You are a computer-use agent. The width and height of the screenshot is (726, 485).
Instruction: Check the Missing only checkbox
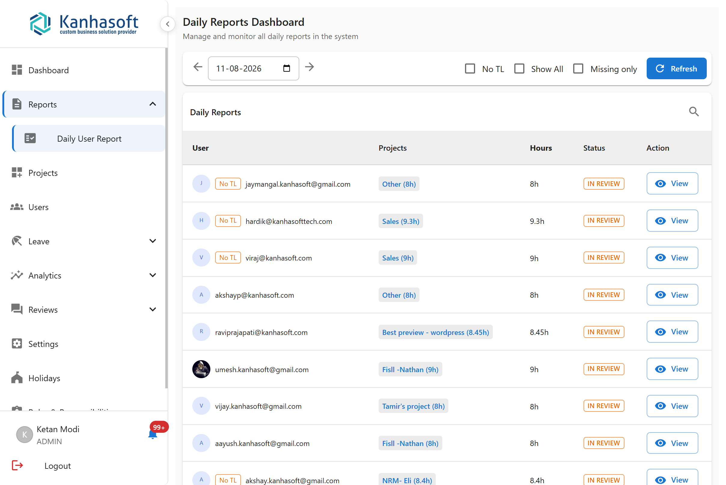[578, 68]
